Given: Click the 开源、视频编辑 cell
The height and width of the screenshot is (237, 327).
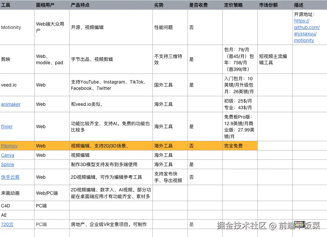Looking at the screenshot, I should pos(111,27).
